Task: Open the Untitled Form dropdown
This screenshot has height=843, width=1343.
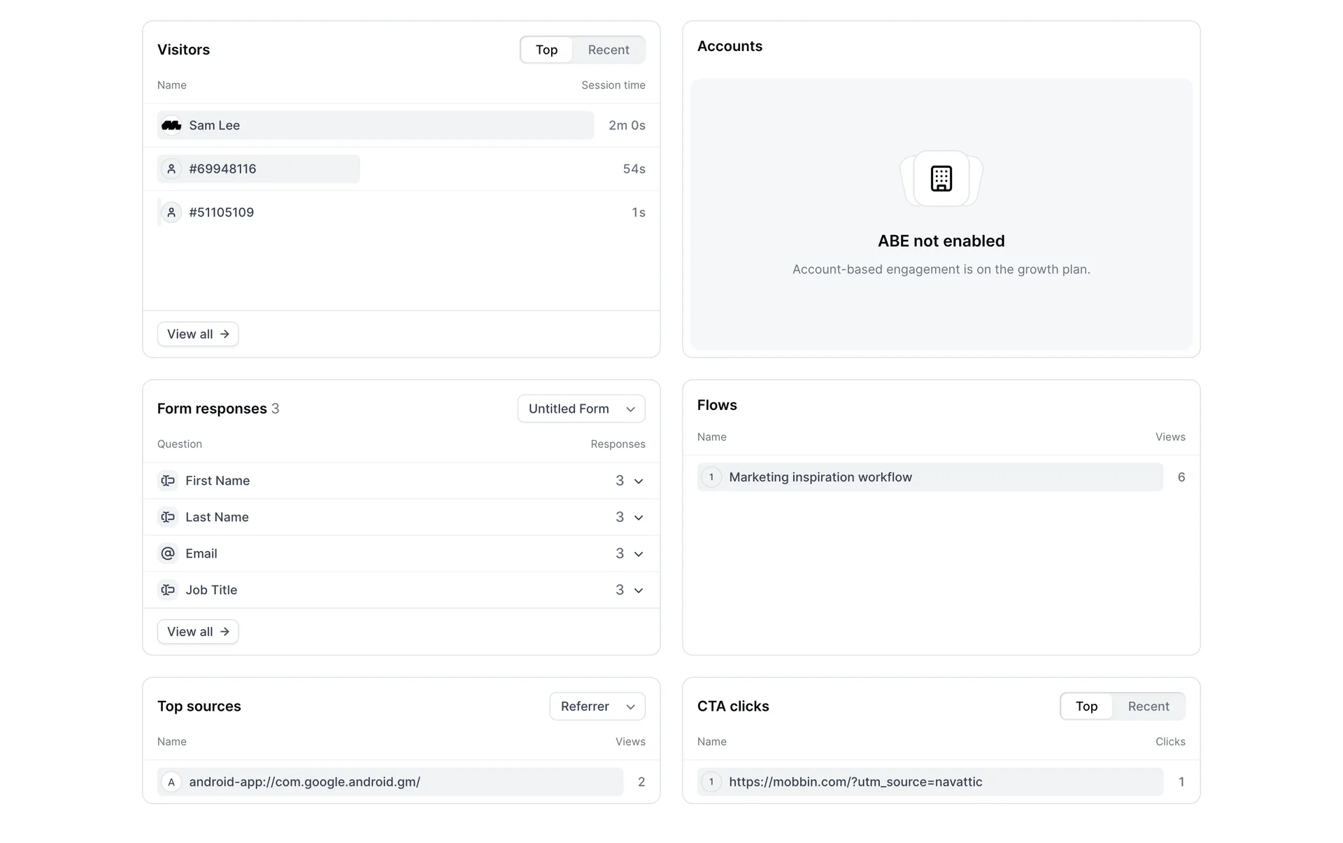Action: tap(581, 409)
